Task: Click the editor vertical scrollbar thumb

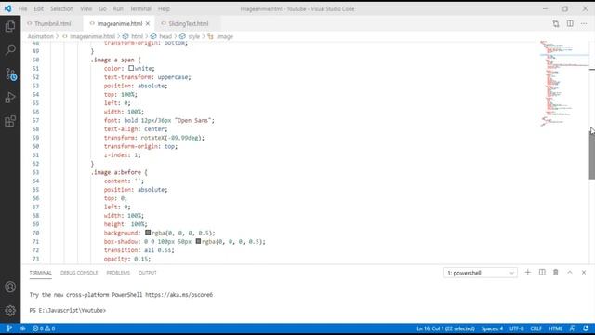Action: [592, 155]
